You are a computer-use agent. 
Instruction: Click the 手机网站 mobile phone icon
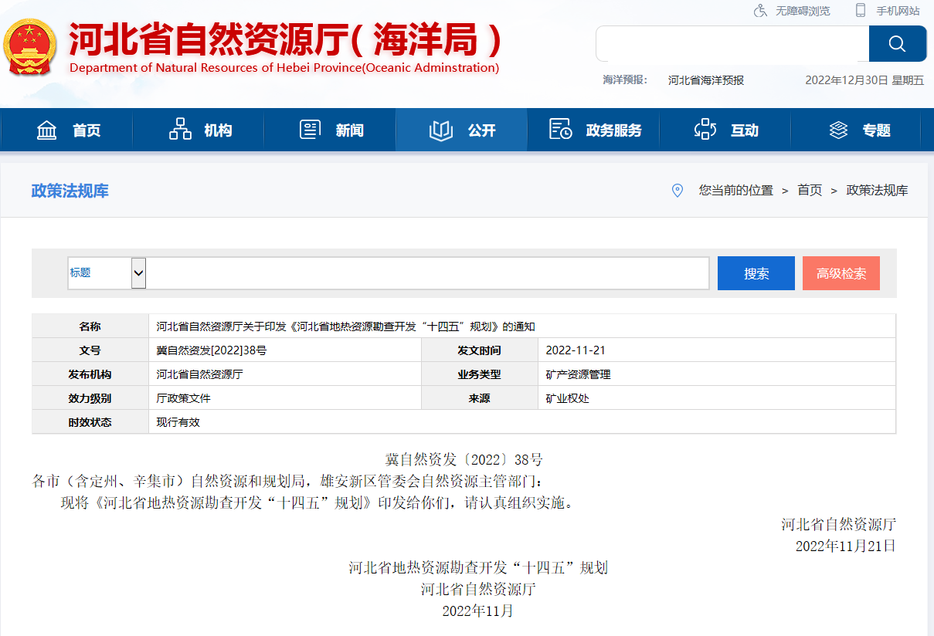click(x=859, y=11)
